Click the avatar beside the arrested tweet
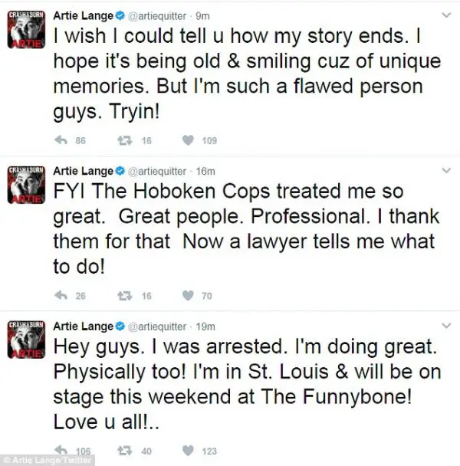The width and height of the screenshot is (460, 466). click(26, 340)
